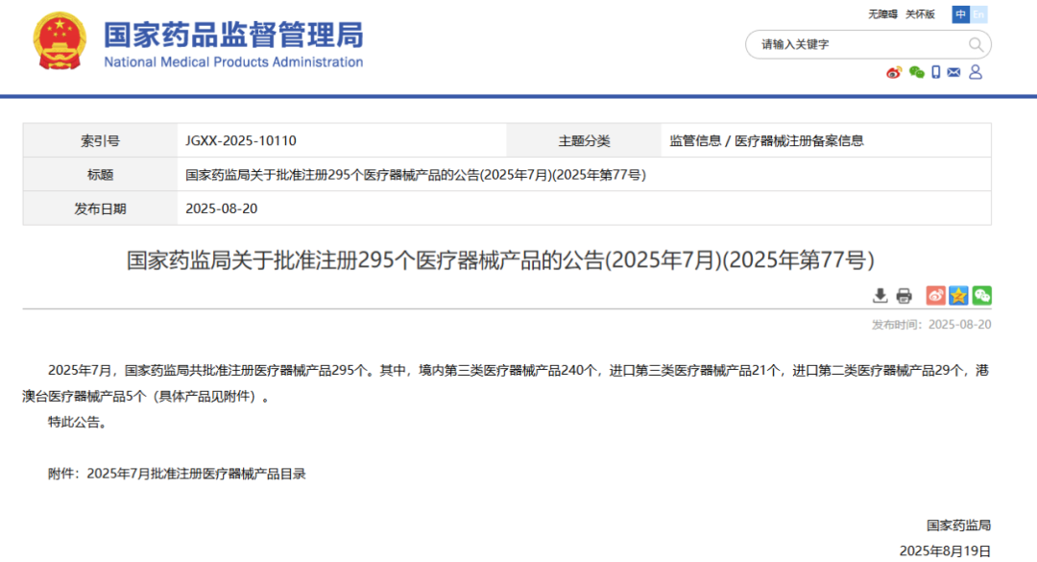Share article to QZone star icon
The height and width of the screenshot is (562, 1037).
pyautogui.click(x=958, y=295)
